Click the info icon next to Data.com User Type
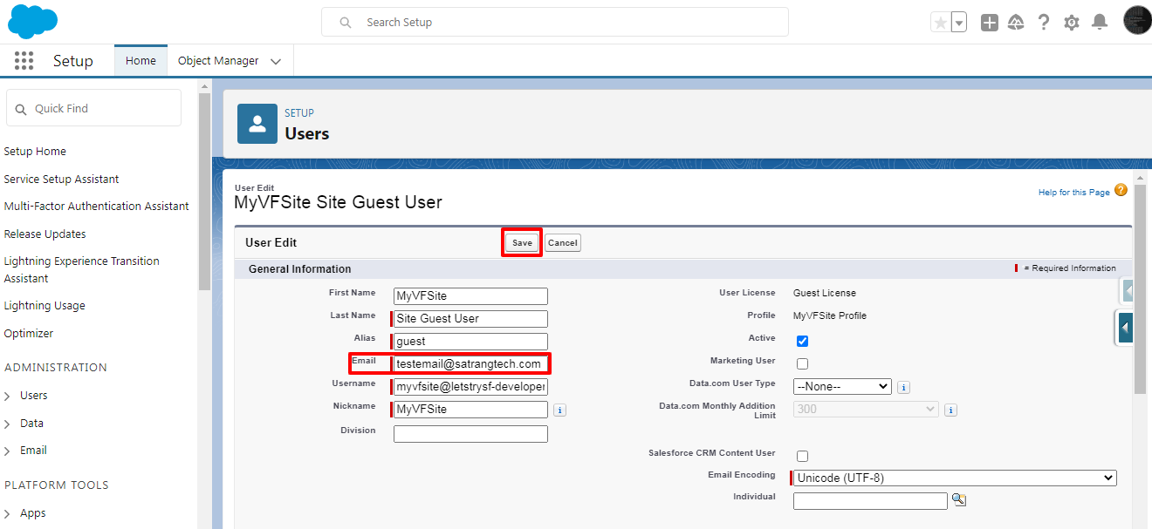 (x=904, y=387)
